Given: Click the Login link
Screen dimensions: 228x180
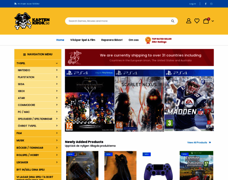Looking at the screenshot, I should click(193, 4).
